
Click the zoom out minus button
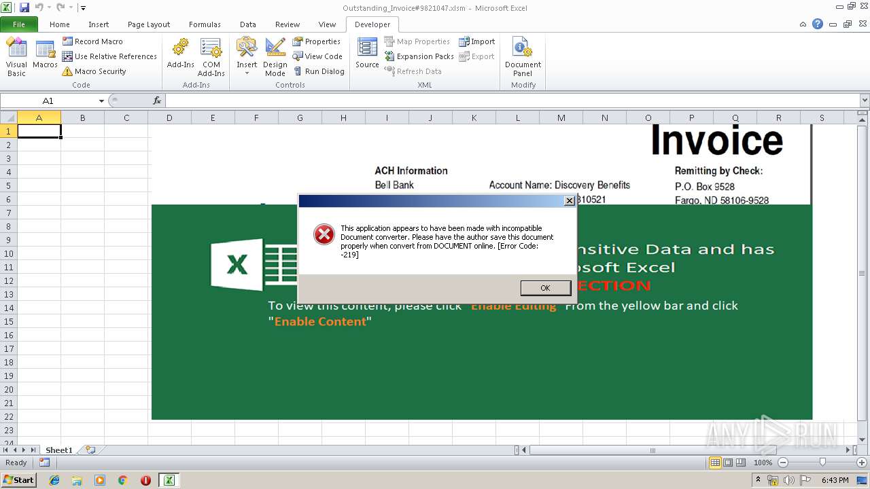click(x=782, y=463)
